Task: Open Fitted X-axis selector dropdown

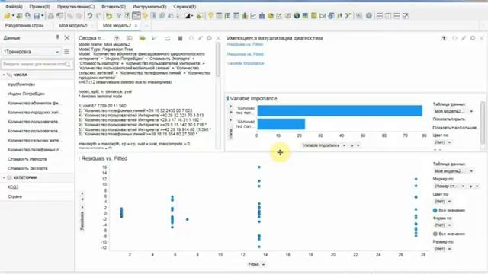Action: point(256,264)
